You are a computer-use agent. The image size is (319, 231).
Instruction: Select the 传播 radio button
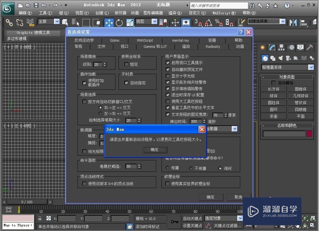click(x=168, y=168)
